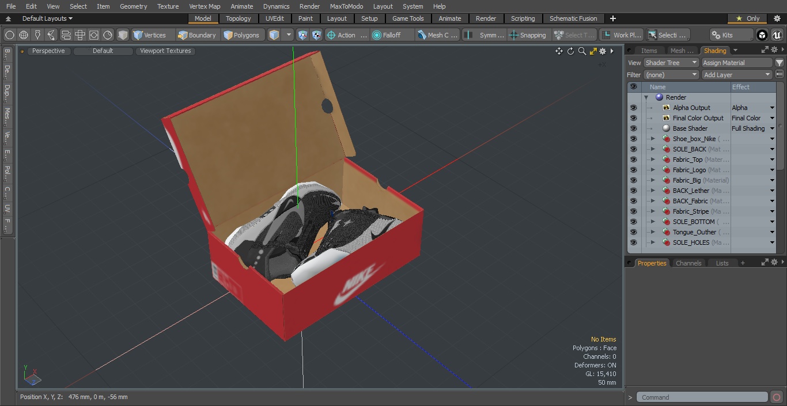Click the funnel filter icon beside Assign Material
This screenshot has height=406, width=787.
pyautogui.click(x=780, y=63)
